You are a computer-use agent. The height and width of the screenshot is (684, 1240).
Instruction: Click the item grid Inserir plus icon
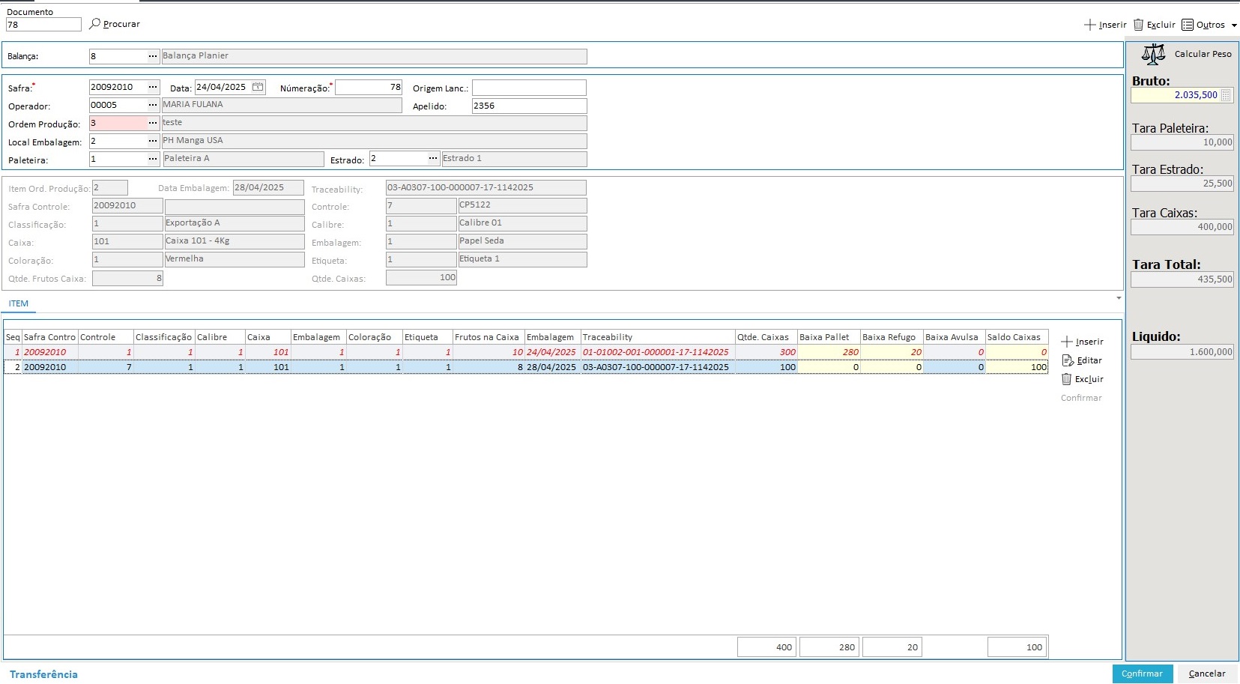(1067, 342)
